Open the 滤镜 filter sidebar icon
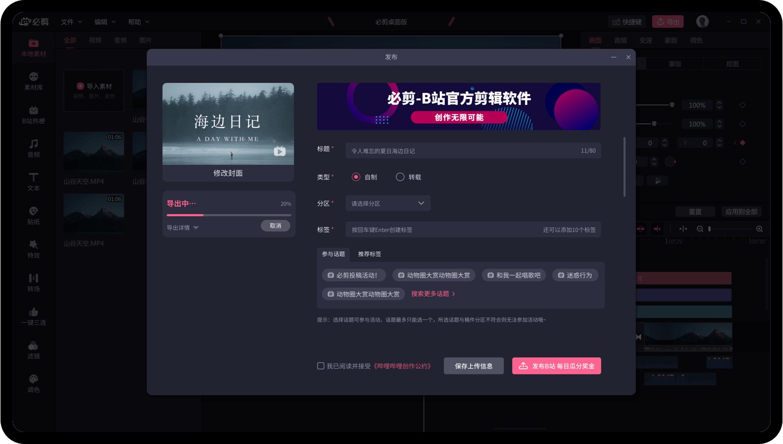This screenshot has height=444, width=783. point(33,345)
